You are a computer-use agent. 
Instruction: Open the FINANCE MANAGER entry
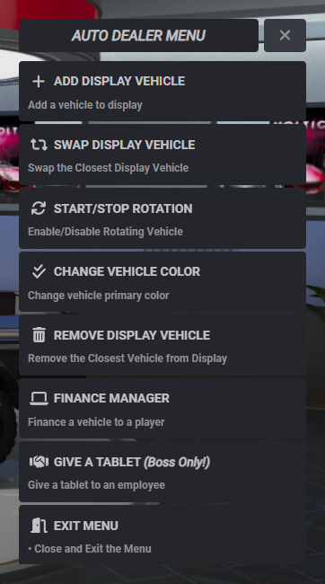[162, 409]
